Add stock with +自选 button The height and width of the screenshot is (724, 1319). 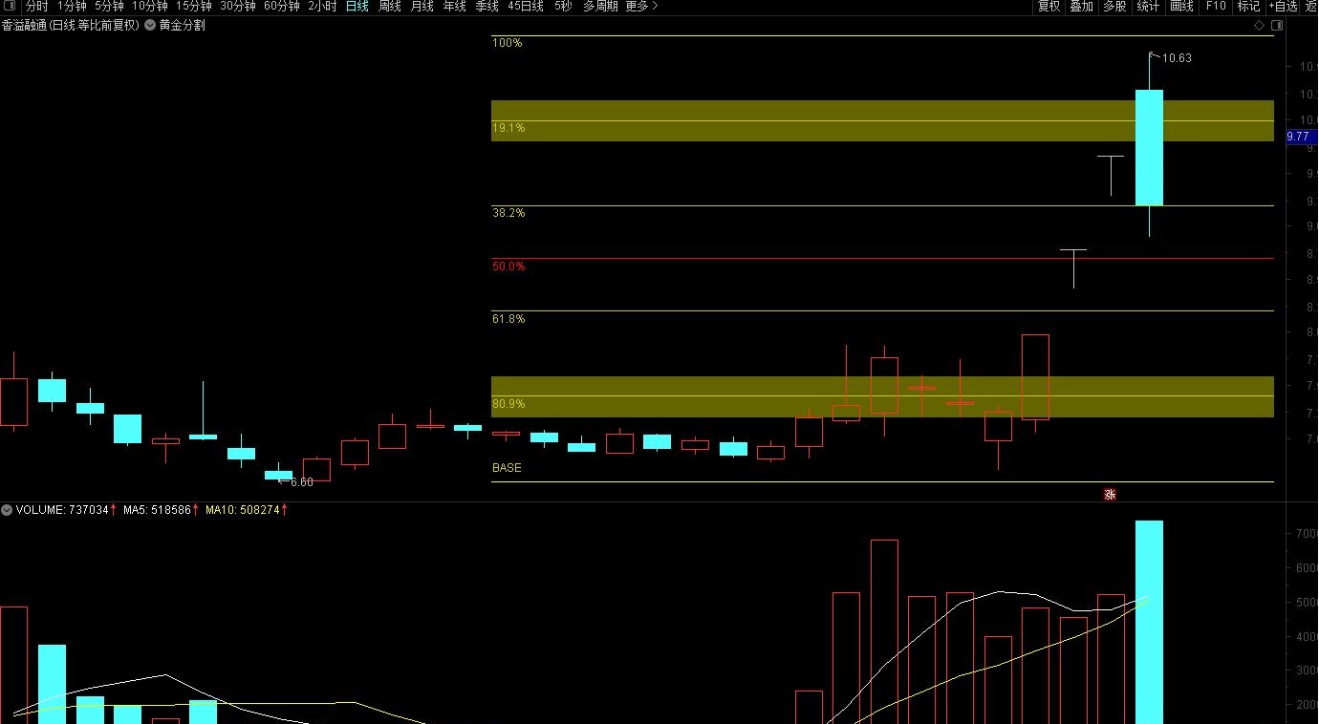click(x=1283, y=6)
